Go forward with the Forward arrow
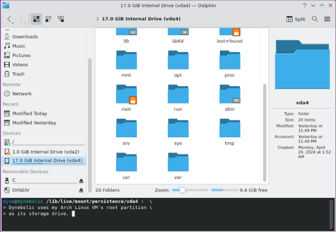 tap(21, 19)
